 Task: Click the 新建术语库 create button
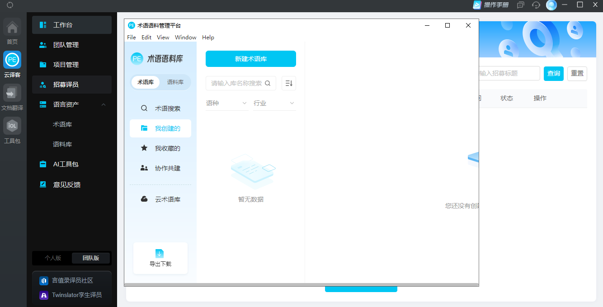250,59
